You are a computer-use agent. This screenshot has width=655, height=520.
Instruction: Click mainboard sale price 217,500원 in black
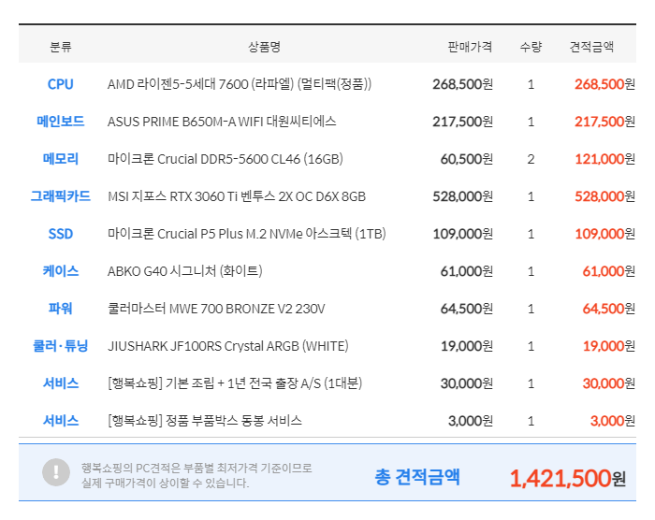click(x=463, y=122)
